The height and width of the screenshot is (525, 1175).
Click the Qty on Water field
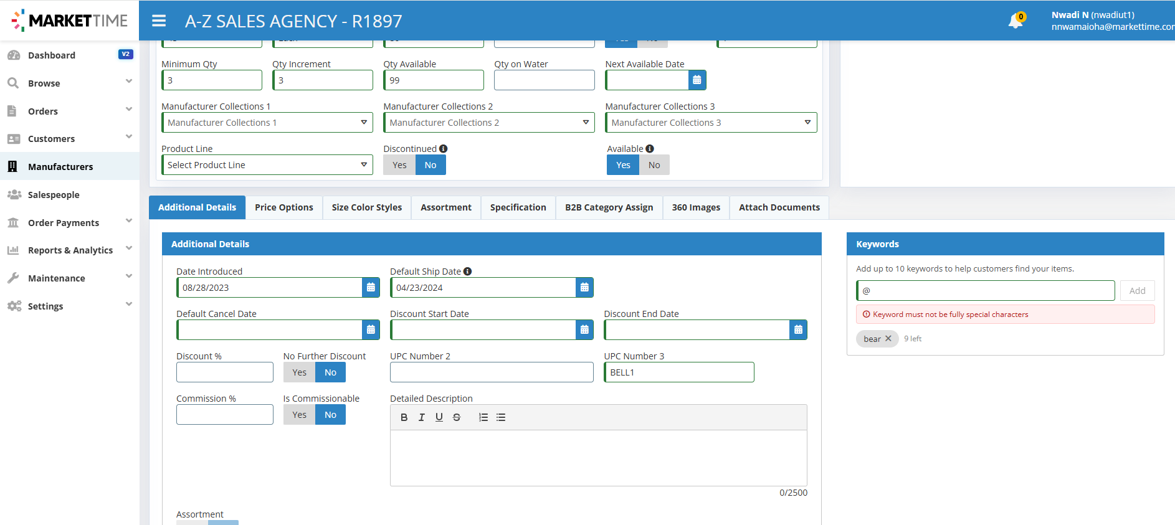tap(545, 80)
